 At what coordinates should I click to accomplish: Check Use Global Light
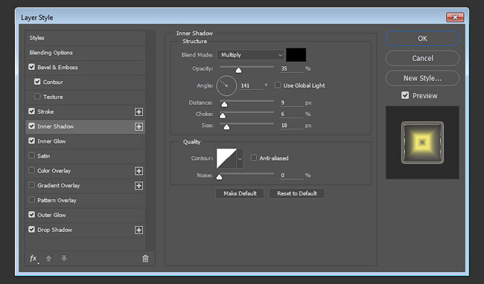coord(278,85)
